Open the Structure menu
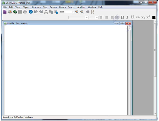The width and height of the screenshot is (159, 121). 36,7
